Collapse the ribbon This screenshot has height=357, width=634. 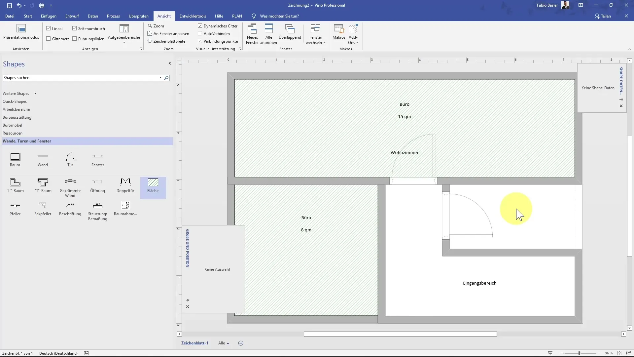629,49
